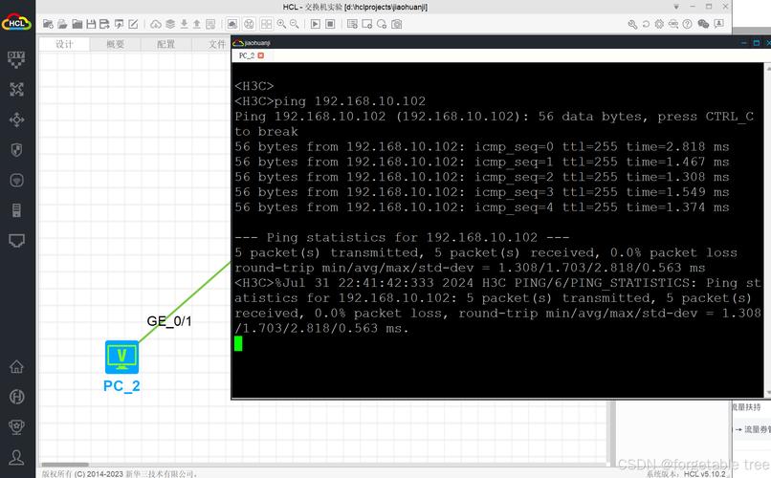Click the home icon in sidebar
The width and height of the screenshot is (771, 478).
click(x=16, y=366)
